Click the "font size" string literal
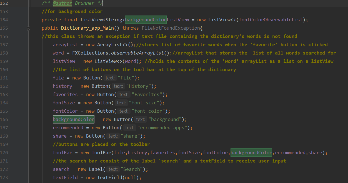 [144, 103]
